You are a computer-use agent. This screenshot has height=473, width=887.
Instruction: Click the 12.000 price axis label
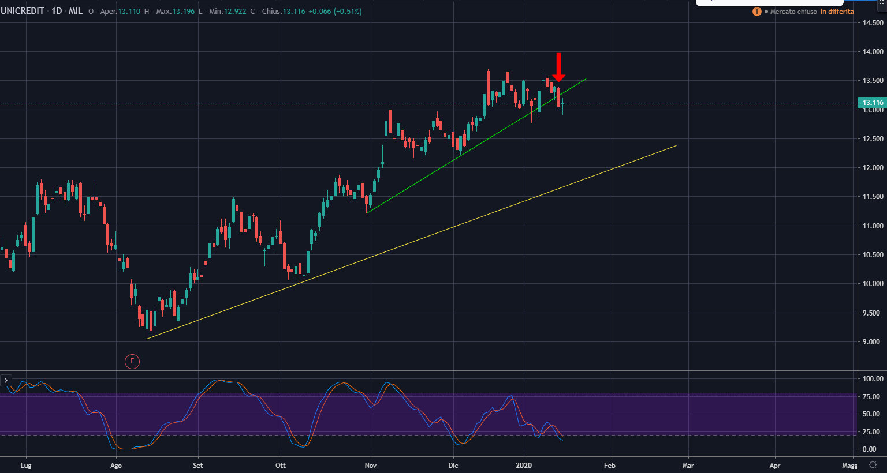coord(873,168)
